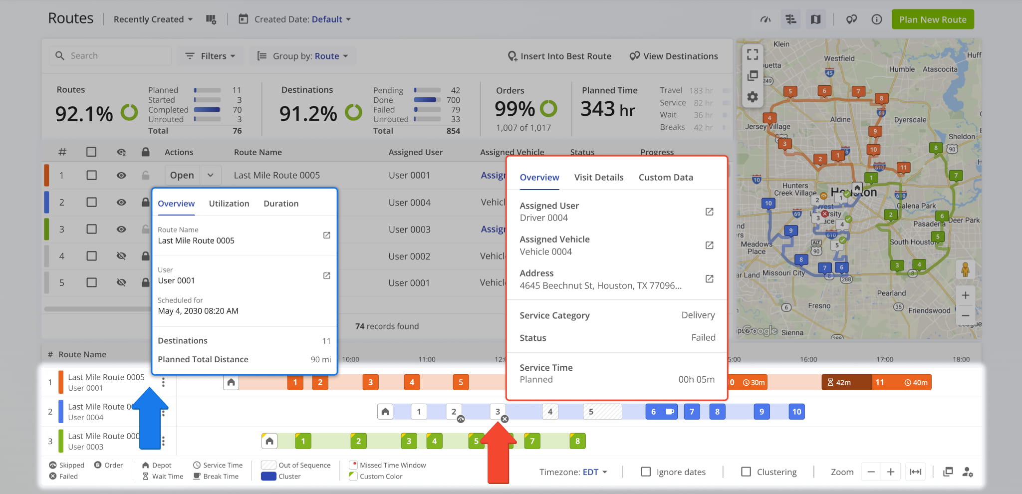Open Address external link icon
1022x494 pixels.
point(709,278)
